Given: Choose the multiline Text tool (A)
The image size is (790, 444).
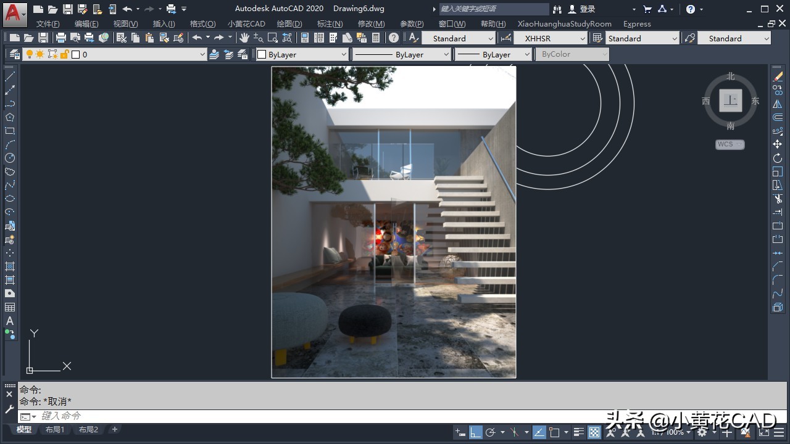Looking at the screenshot, I should pyautogui.click(x=10, y=321).
